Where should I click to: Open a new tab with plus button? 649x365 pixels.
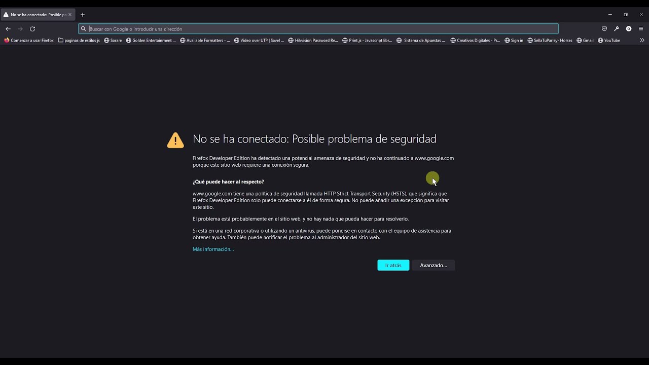[83, 15]
